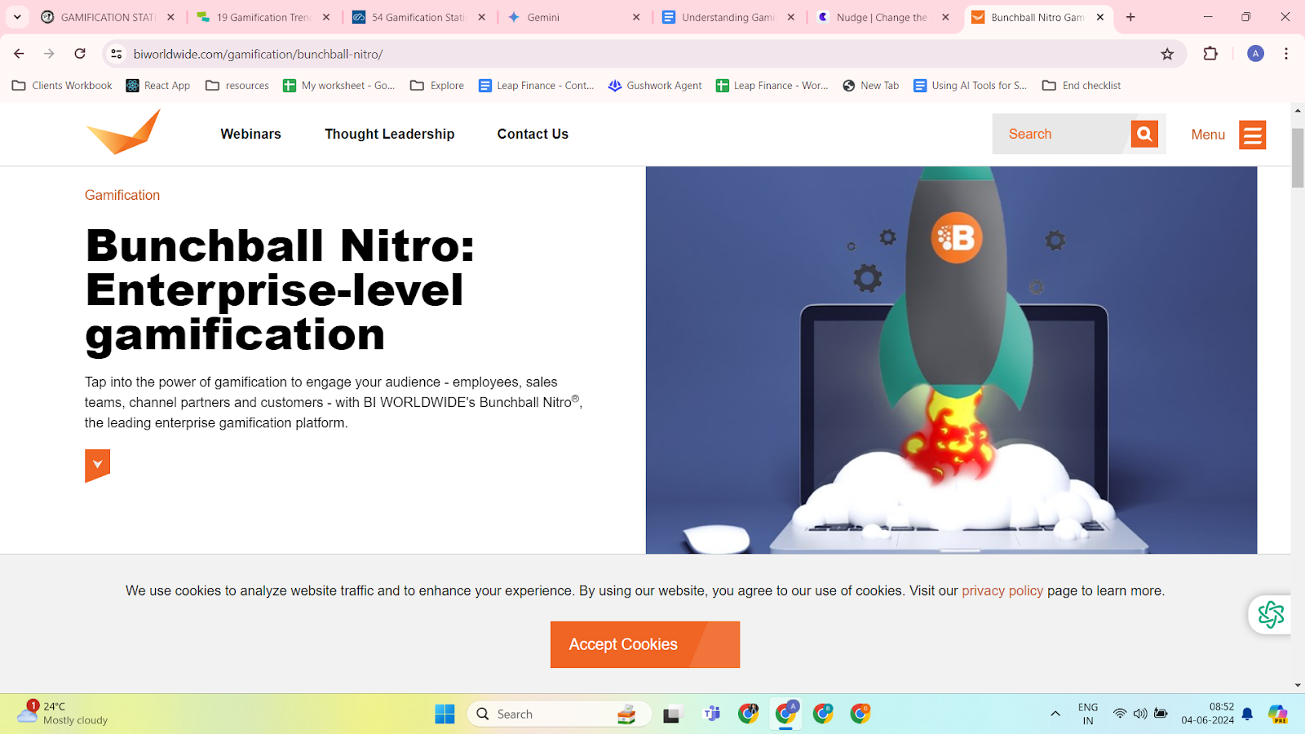Open the tab search dropdown arrow
The height and width of the screenshot is (734, 1305).
pos(17,17)
